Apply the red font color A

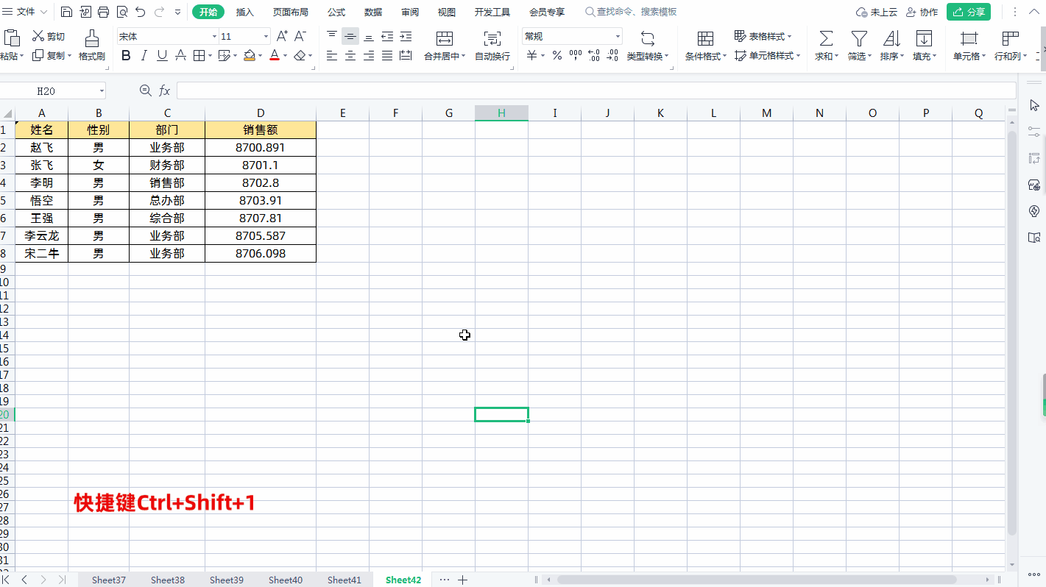(274, 55)
